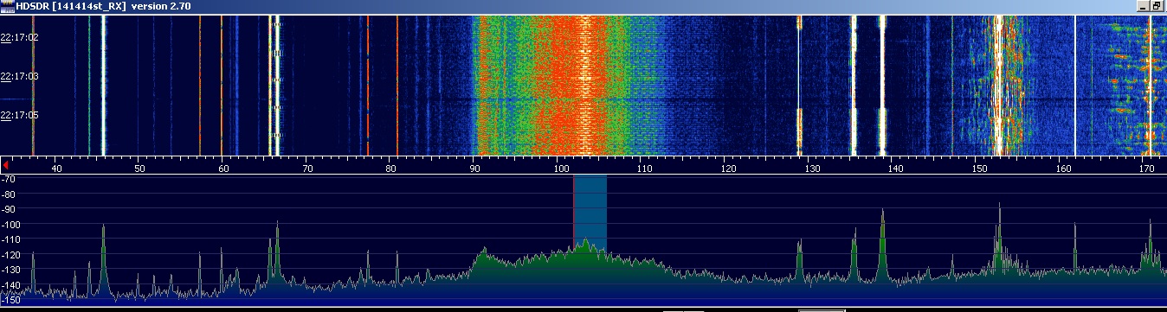Viewport: 1167px width, 312px height.
Task: Click the 60 mark on frequency scale
Action: point(222,169)
